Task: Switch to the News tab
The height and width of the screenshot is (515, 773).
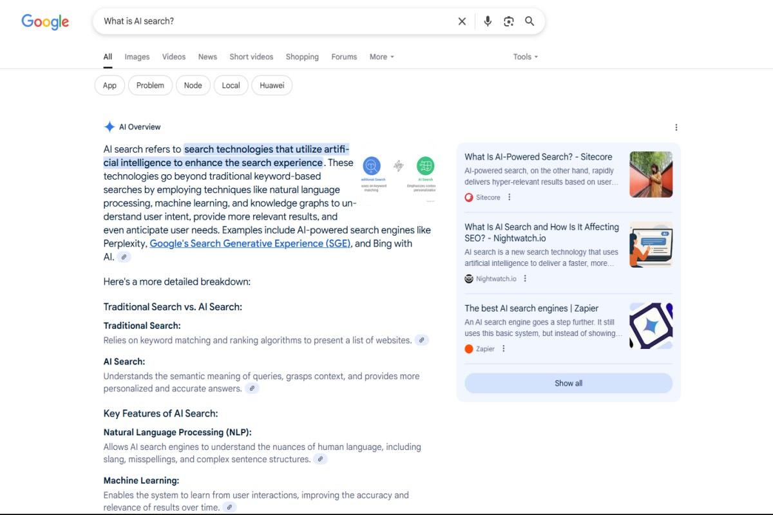Action: pos(207,57)
